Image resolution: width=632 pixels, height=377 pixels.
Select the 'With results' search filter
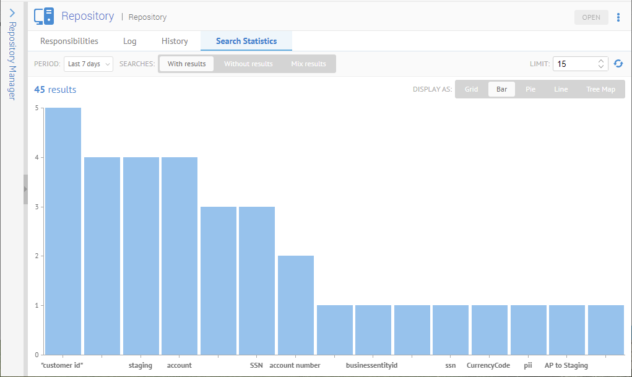(186, 64)
